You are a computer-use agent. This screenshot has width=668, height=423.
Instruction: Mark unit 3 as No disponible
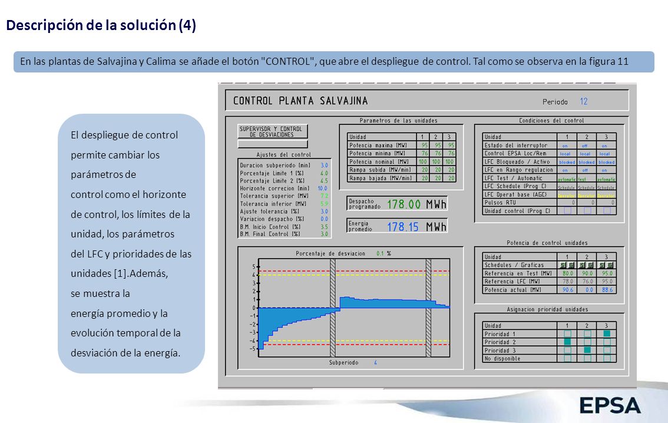pos(607,358)
